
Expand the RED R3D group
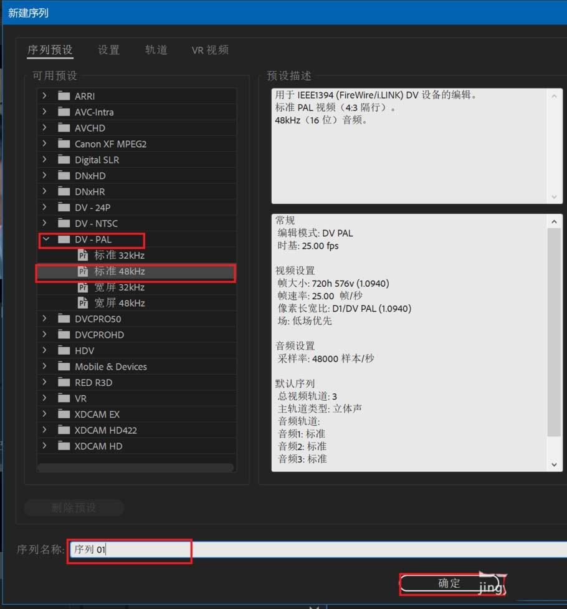[44, 382]
